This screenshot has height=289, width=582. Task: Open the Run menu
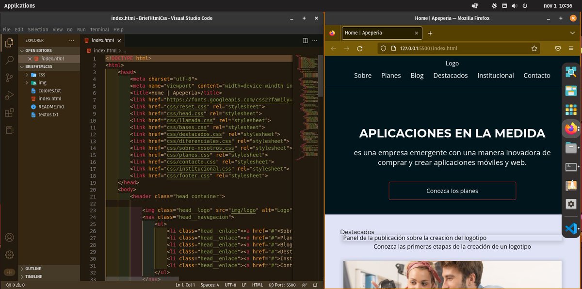(81, 30)
